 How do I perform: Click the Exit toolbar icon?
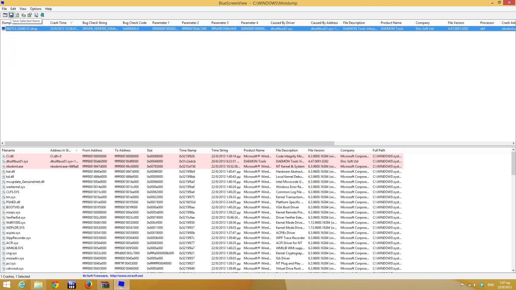point(42,15)
